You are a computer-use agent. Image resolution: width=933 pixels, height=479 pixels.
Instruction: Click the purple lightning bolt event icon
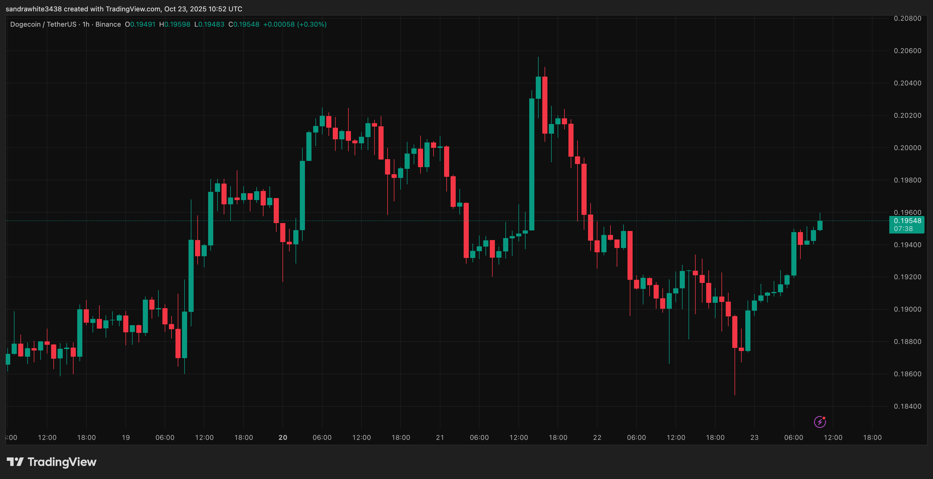click(820, 422)
